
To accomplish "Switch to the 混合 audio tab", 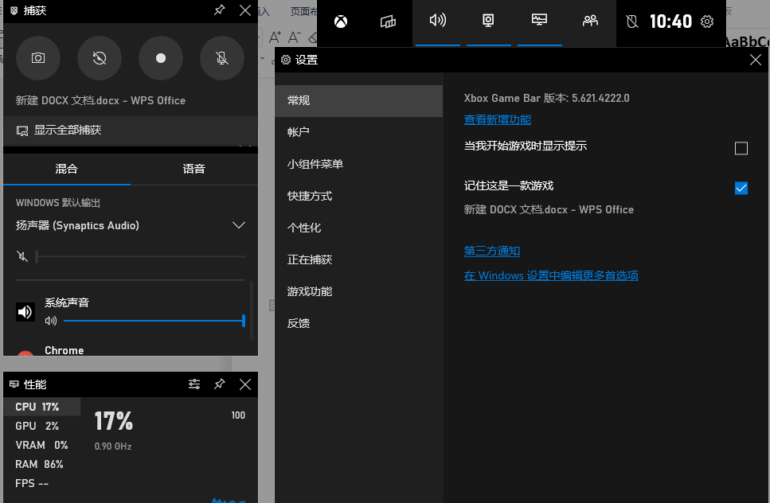I will pyautogui.click(x=67, y=170).
